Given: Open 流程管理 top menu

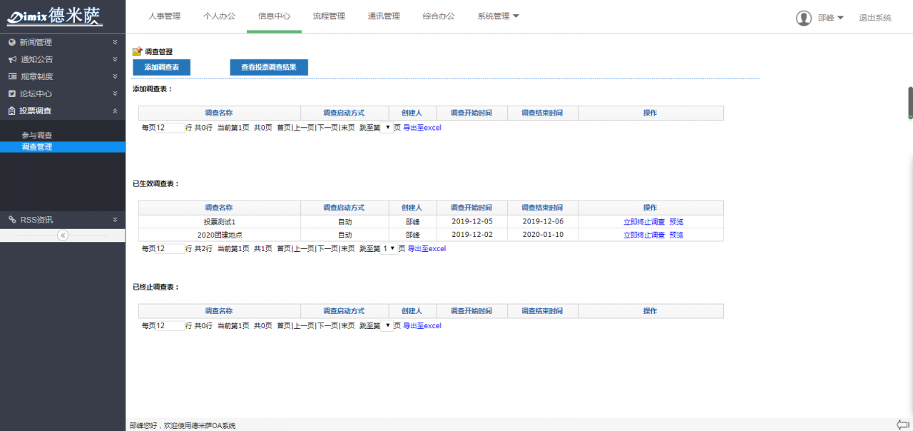Looking at the screenshot, I should point(329,16).
